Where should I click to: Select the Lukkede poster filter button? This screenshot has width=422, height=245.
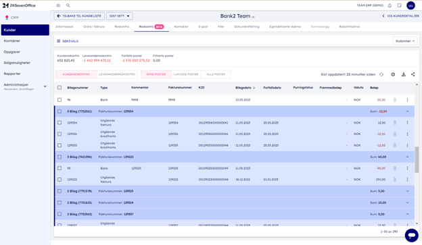coord(186,74)
